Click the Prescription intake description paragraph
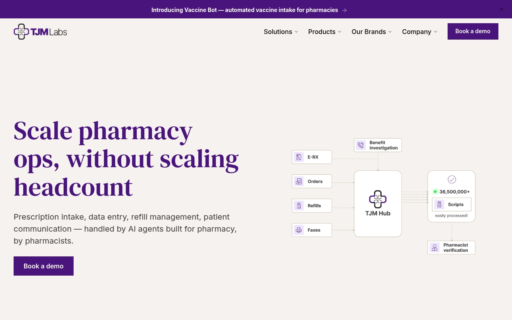Viewport: 512px width, 320px height. point(125,229)
